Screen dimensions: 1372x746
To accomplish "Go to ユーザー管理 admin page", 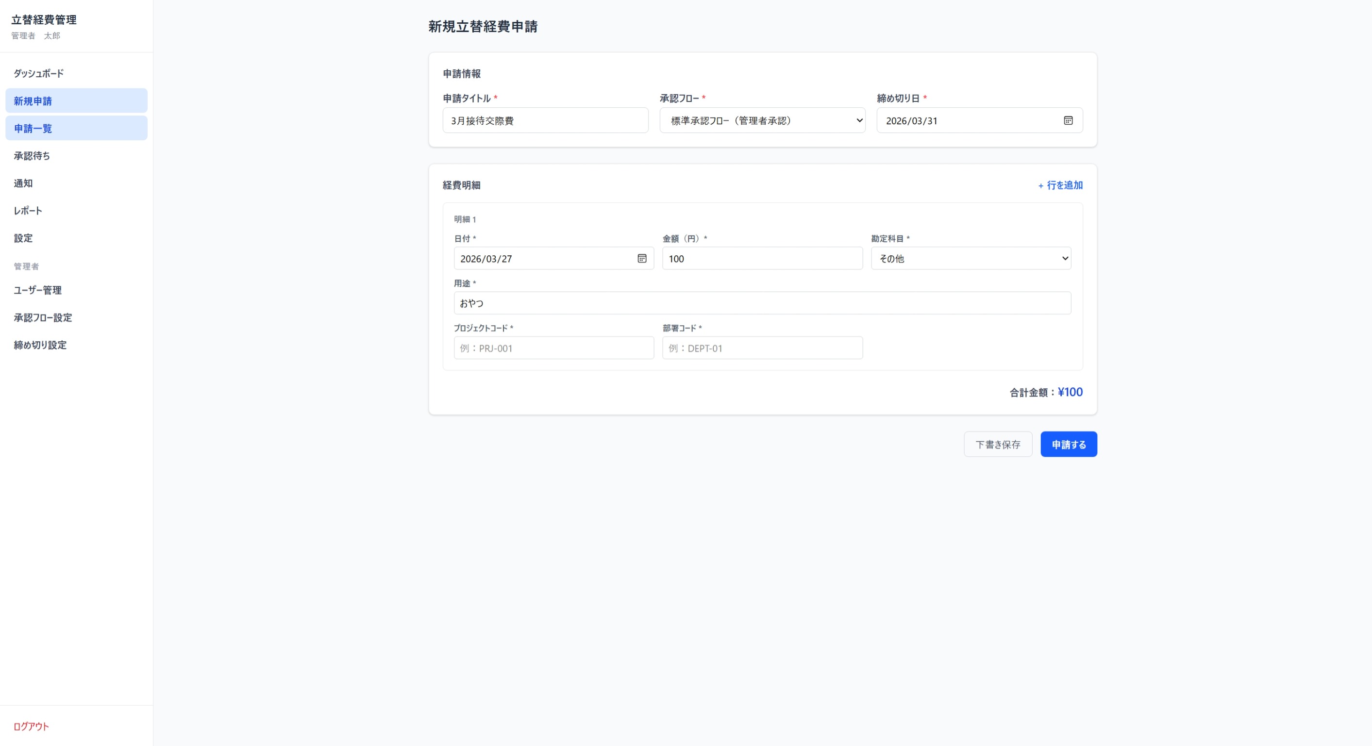I will [x=38, y=290].
